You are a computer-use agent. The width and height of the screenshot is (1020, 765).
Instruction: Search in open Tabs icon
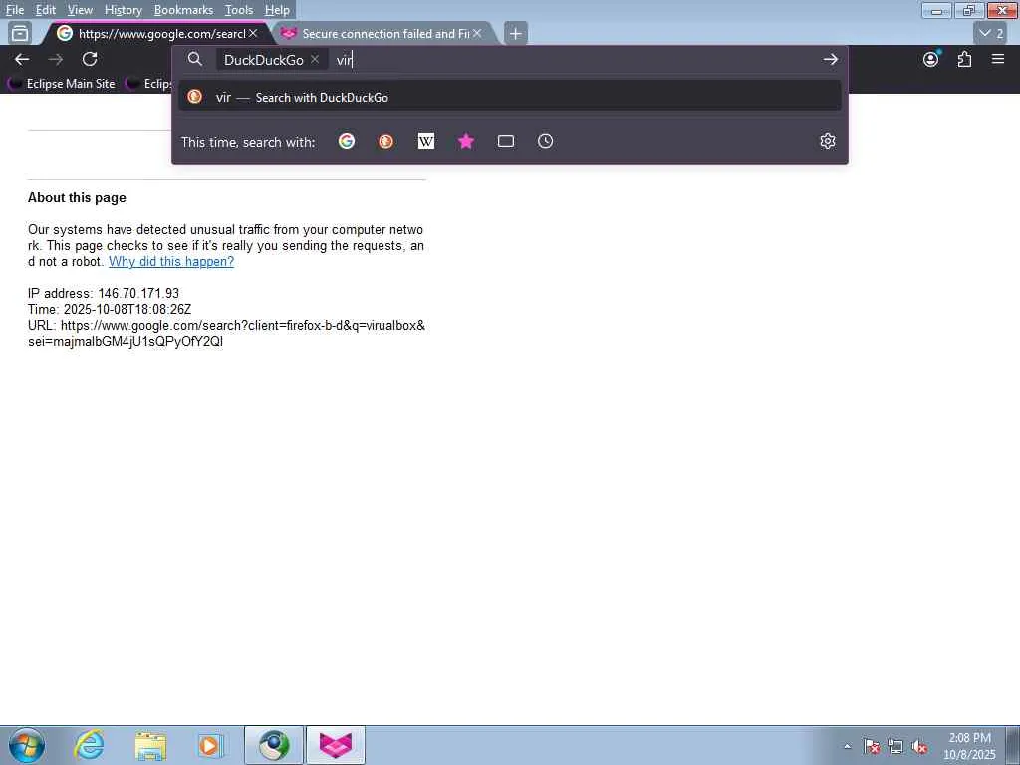pos(506,141)
